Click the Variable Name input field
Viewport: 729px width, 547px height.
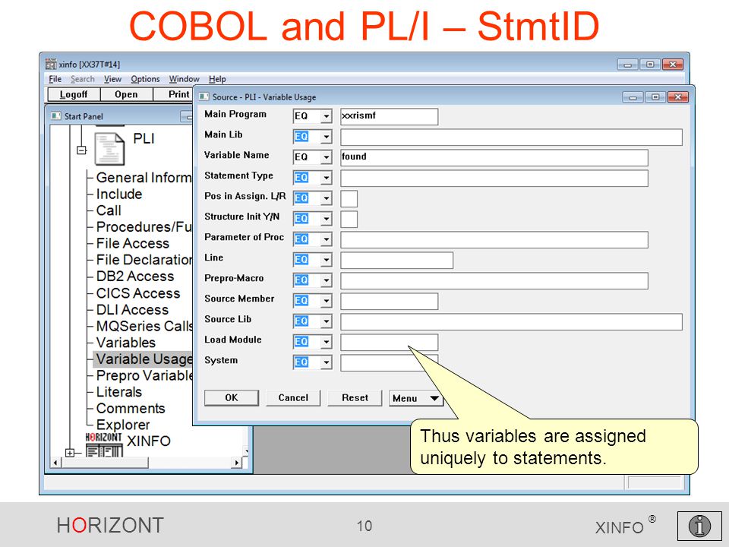(x=494, y=157)
